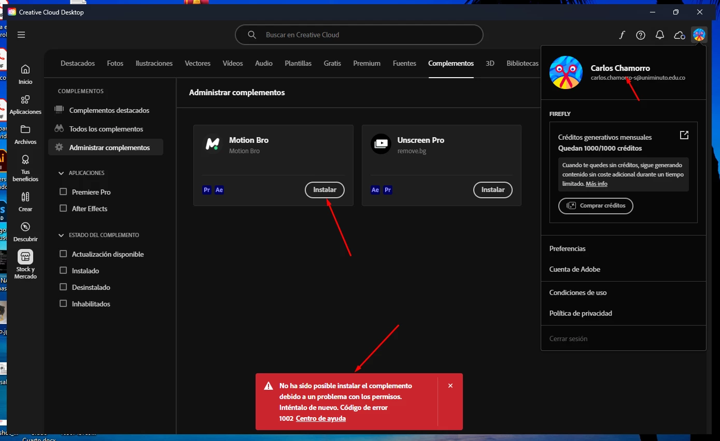720x441 pixels.
Task: Click the Pr badge on Motion Bro card
Action: point(207,190)
